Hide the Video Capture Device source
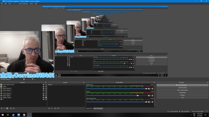This screenshot has width=209, height=117. [43, 84]
